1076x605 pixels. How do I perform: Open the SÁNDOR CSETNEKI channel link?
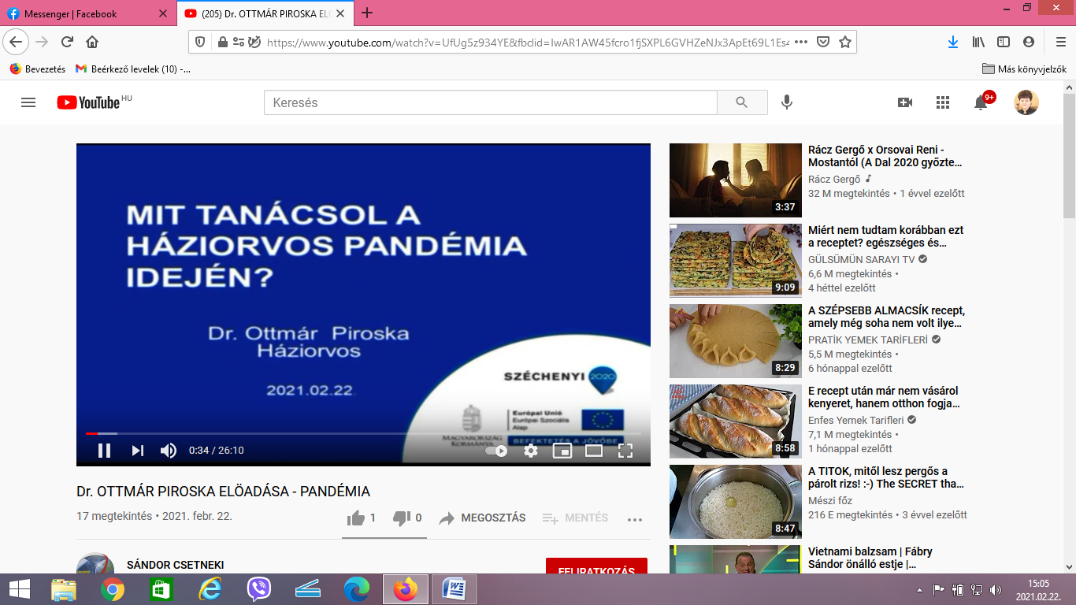click(175, 565)
